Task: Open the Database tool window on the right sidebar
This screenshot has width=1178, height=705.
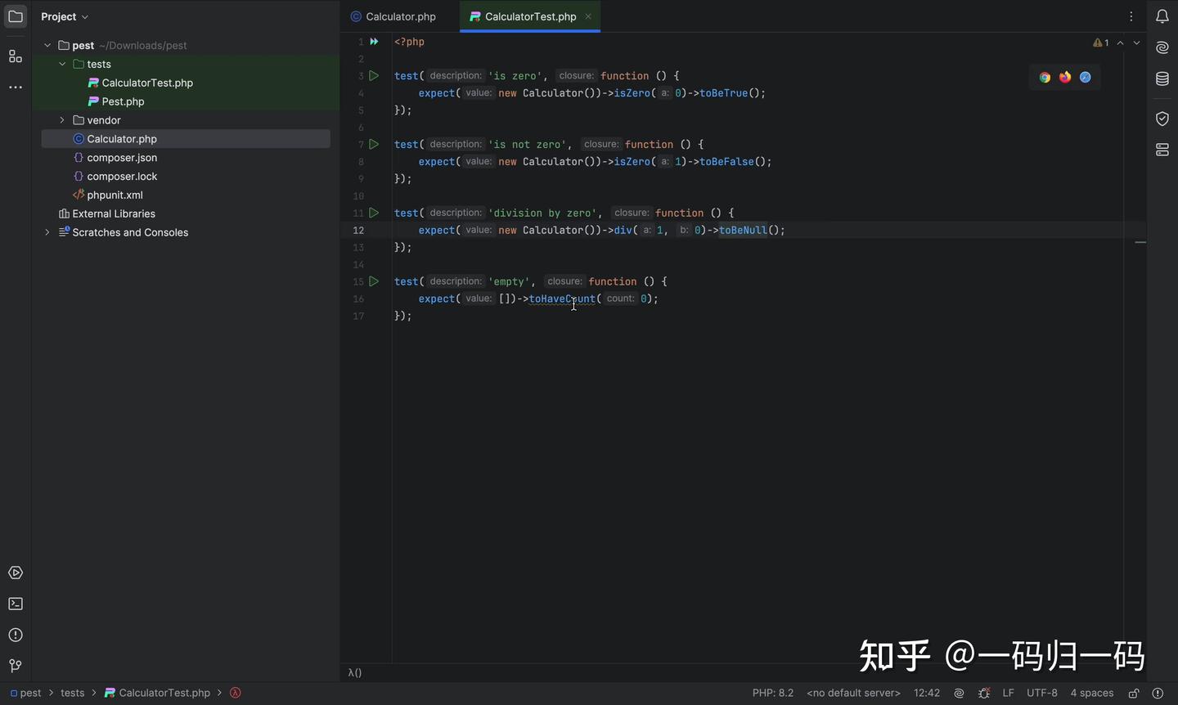Action: (1162, 79)
